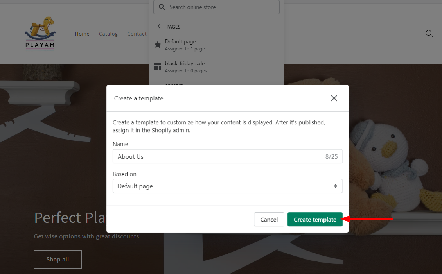Image resolution: width=442 pixels, height=274 pixels.
Task: Click the magnifying glass search icon in the header
Action: pyautogui.click(x=429, y=34)
